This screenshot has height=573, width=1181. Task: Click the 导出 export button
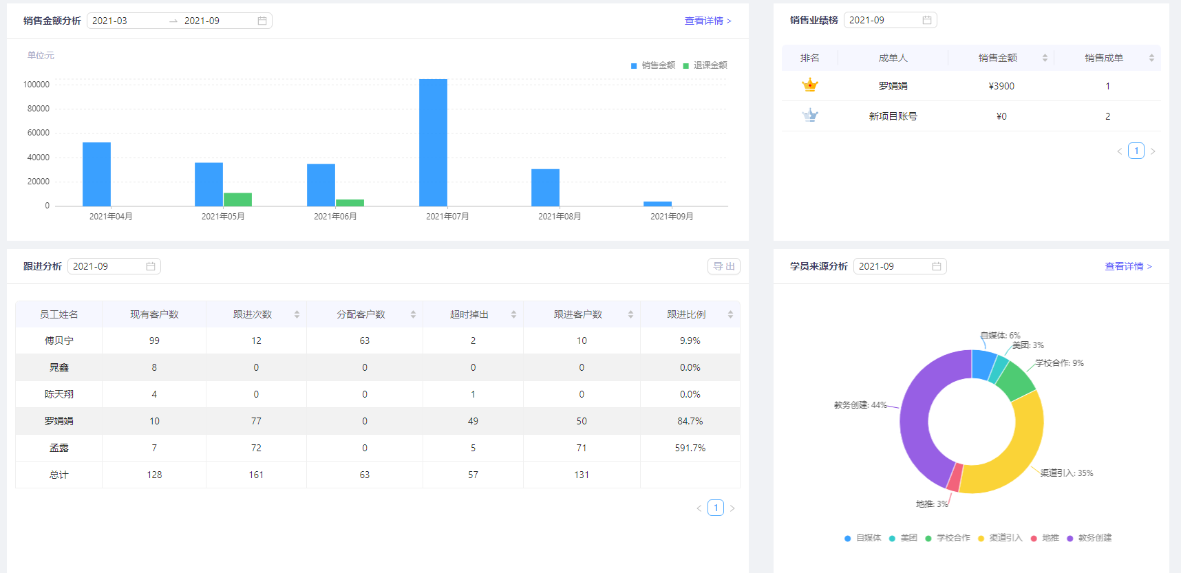pos(724,266)
